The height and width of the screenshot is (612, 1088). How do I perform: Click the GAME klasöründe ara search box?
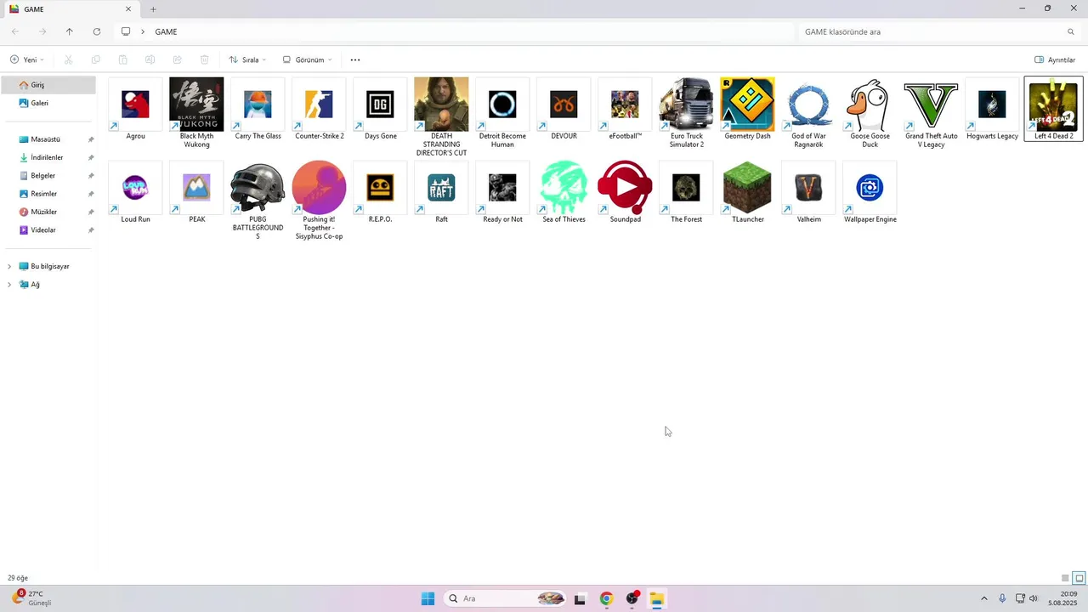[939, 31]
